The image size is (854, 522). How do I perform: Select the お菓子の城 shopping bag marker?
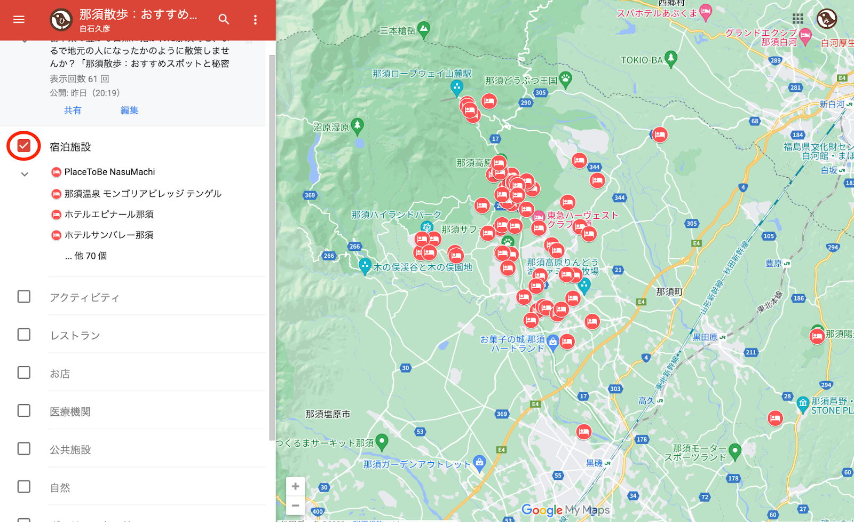(553, 343)
